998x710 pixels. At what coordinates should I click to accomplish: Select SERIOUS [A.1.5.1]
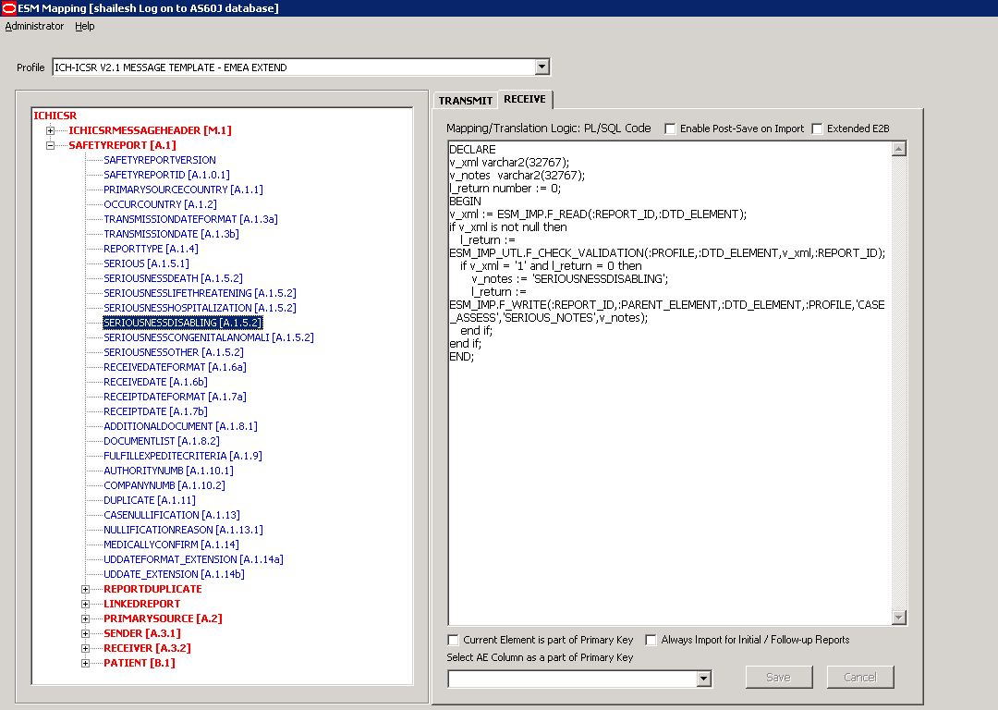tap(146, 263)
